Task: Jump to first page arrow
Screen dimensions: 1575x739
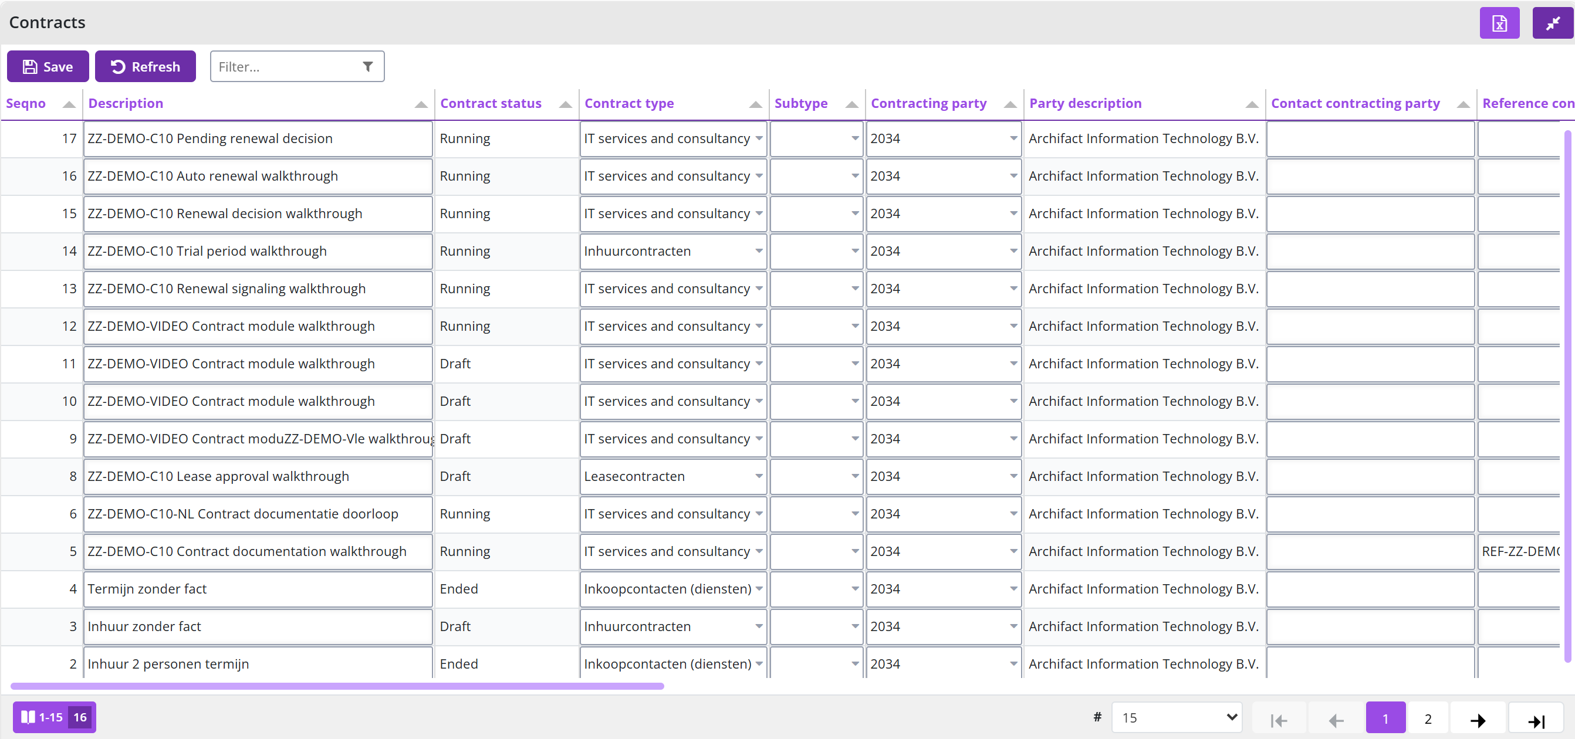Action: coord(1278,720)
